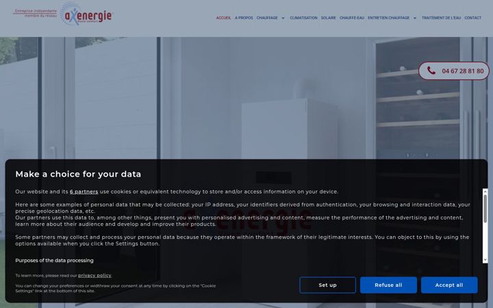Screen dimensions: 493x308
Task: Open the 6 partners link
Action: pos(84,192)
